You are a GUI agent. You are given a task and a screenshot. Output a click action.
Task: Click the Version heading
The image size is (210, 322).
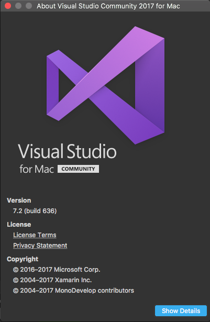click(19, 201)
